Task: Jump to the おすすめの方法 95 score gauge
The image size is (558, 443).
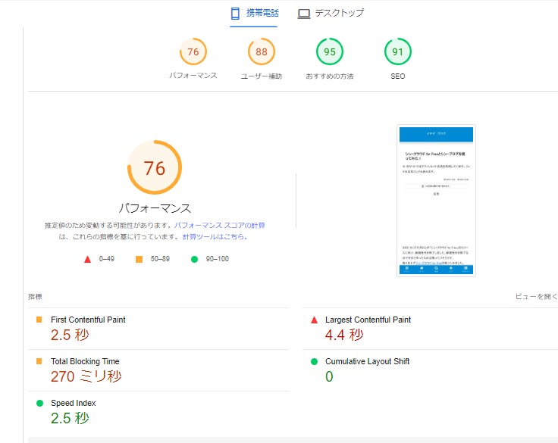Action: click(x=330, y=52)
